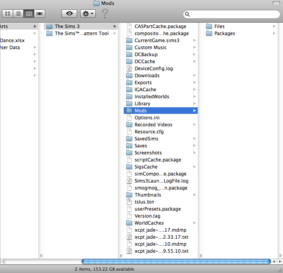Image resolution: width=283 pixels, height=273 pixels.
Task: Select scriptCache.package file
Action: coord(161,160)
